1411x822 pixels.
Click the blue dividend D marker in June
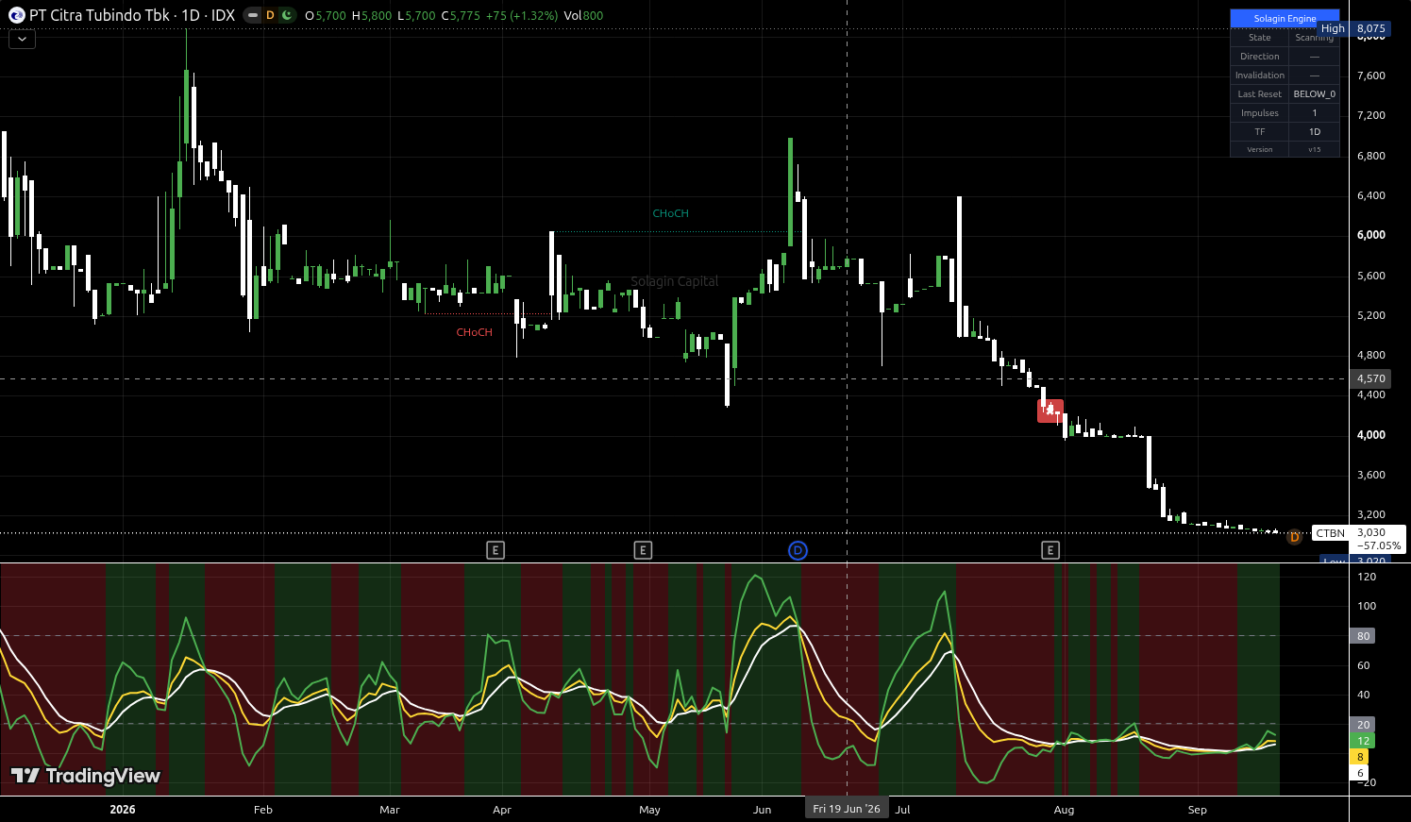click(798, 550)
